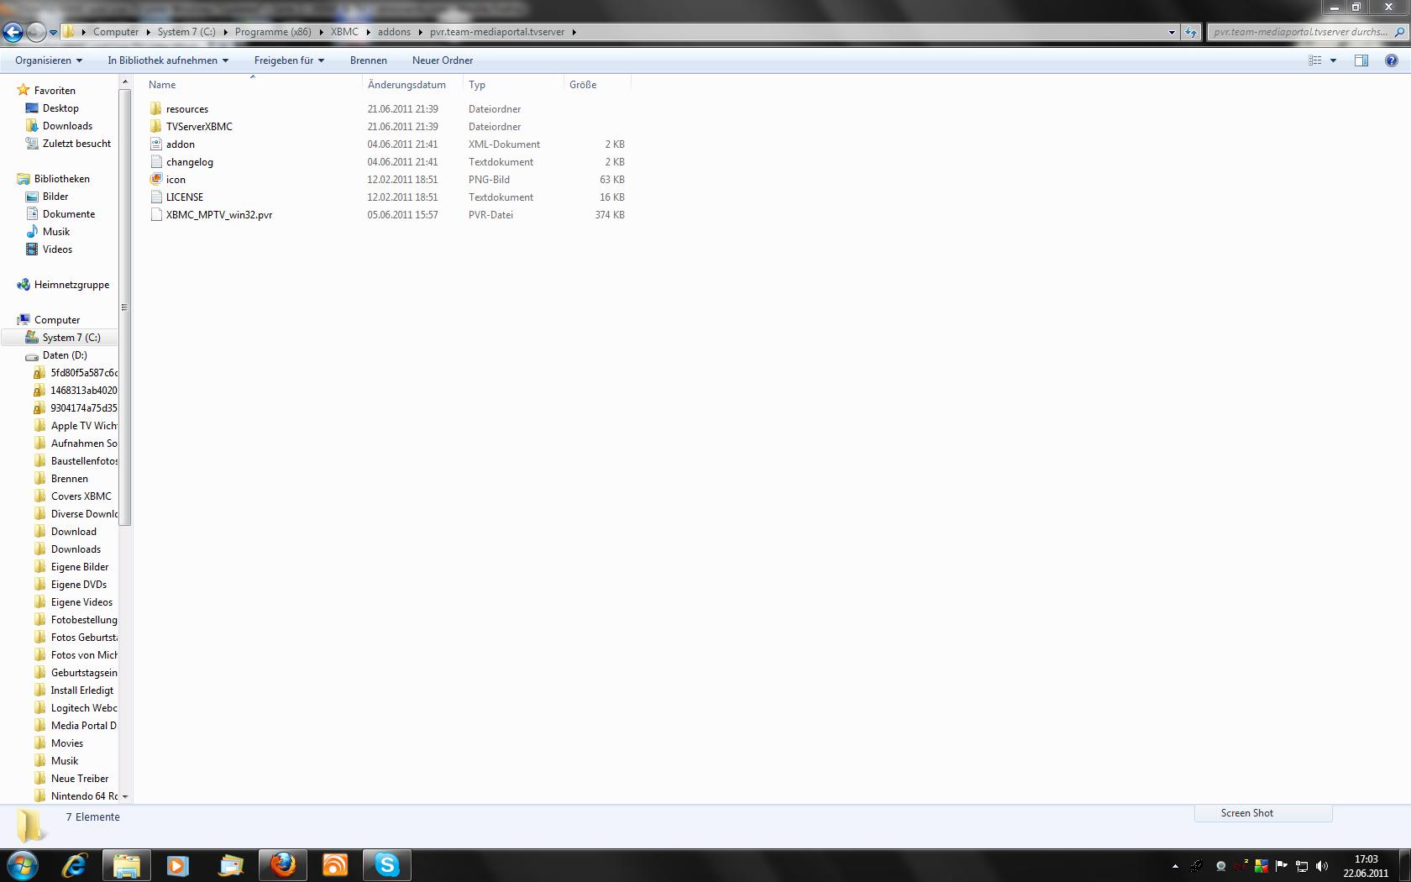Open Windows Media Player from taskbar
Image resolution: width=1411 pixels, height=882 pixels.
[x=178, y=864]
